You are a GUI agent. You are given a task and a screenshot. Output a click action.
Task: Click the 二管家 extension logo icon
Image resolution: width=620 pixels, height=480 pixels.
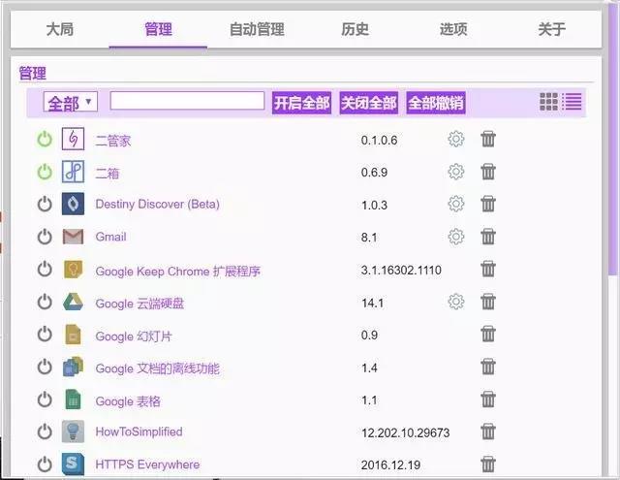(x=74, y=139)
